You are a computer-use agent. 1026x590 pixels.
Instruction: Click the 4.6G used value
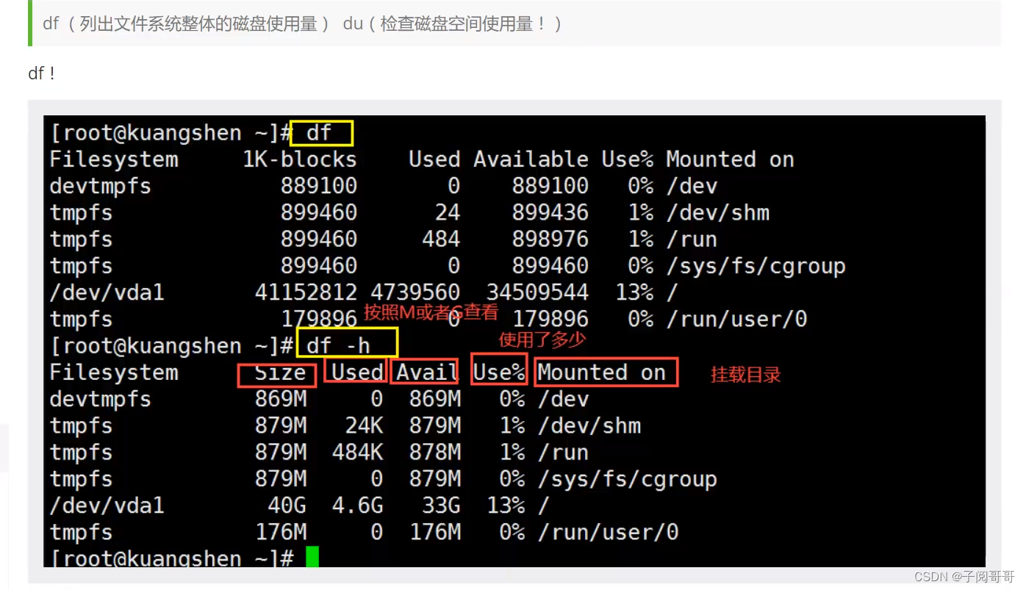pos(357,506)
